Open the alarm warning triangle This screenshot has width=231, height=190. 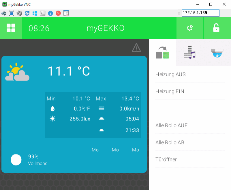[x=136, y=48]
